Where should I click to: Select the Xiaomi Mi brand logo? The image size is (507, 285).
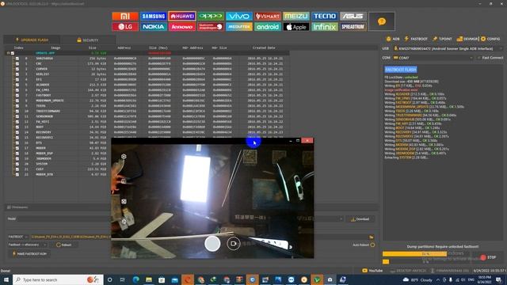tap(125, 16)
